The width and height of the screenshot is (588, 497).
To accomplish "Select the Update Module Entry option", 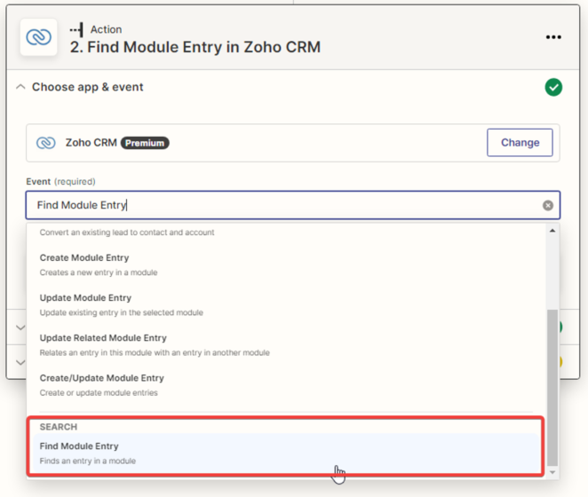I will coord(287,304).
